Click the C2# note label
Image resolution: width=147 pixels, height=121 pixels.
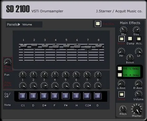88,105
